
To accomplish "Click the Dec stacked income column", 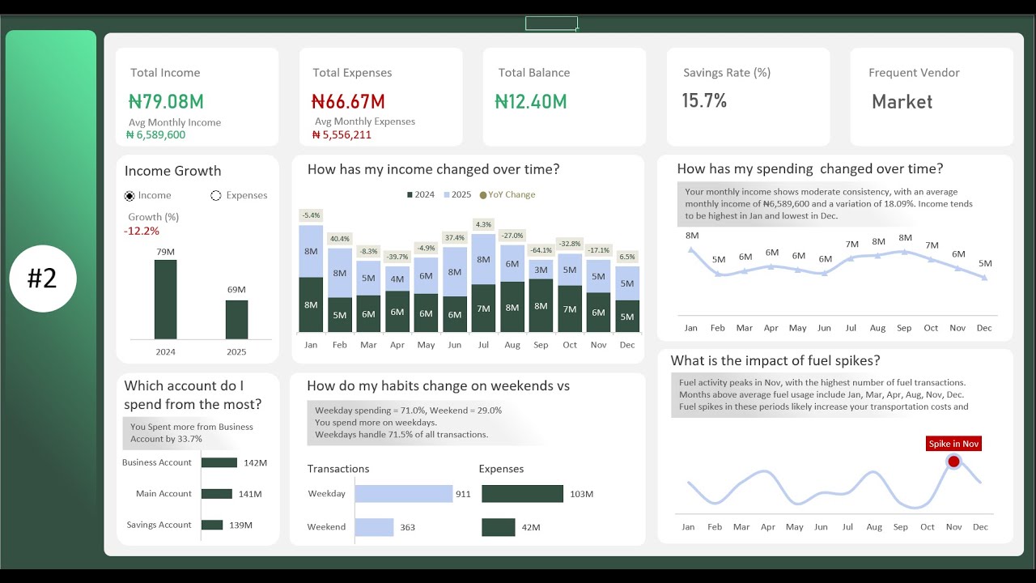I will pos(627,300).
